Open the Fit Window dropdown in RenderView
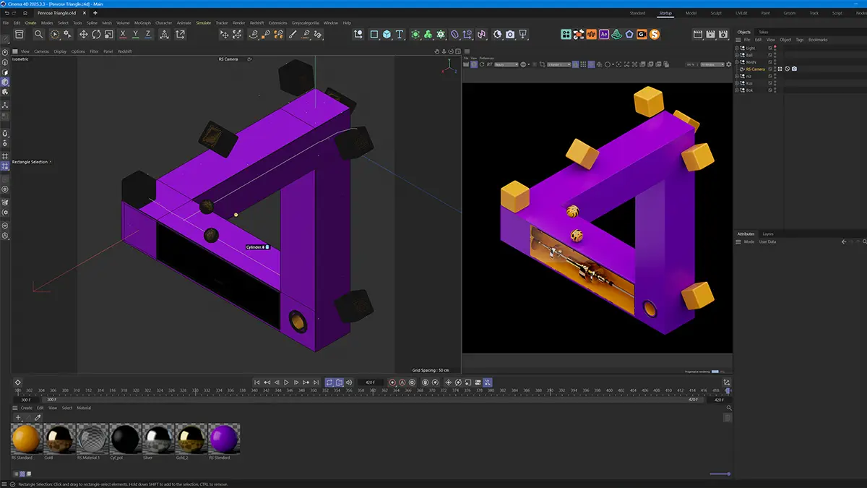Image resolution: width=867 pixels, height=488 pixels. (712, 64)
